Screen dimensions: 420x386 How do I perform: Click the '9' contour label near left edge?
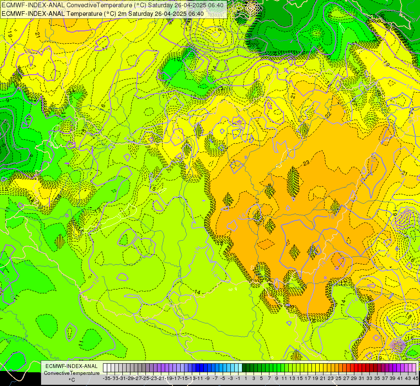tap(7, 100)
